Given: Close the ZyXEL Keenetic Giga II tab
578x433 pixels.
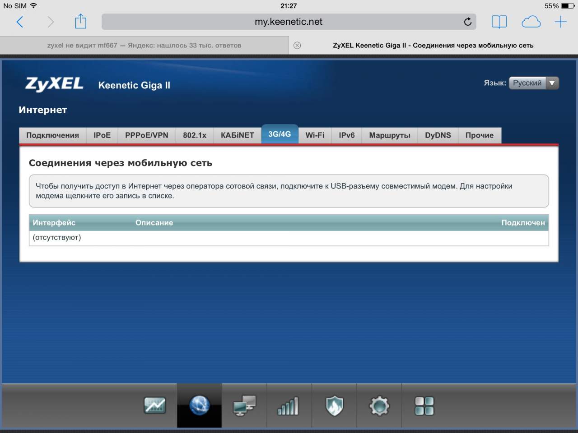Looking at the screenshot, I should click(297, 45).
